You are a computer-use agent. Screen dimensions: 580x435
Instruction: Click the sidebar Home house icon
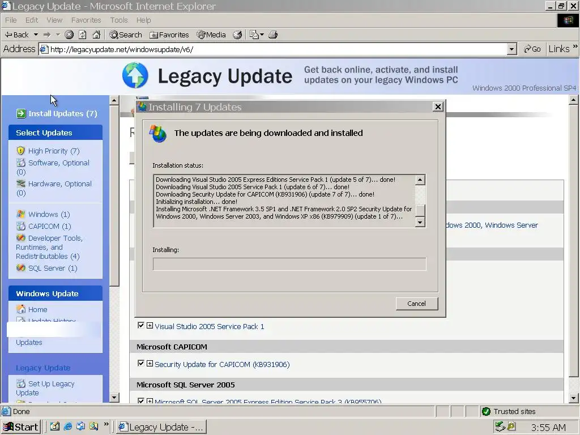pos(21,309)
